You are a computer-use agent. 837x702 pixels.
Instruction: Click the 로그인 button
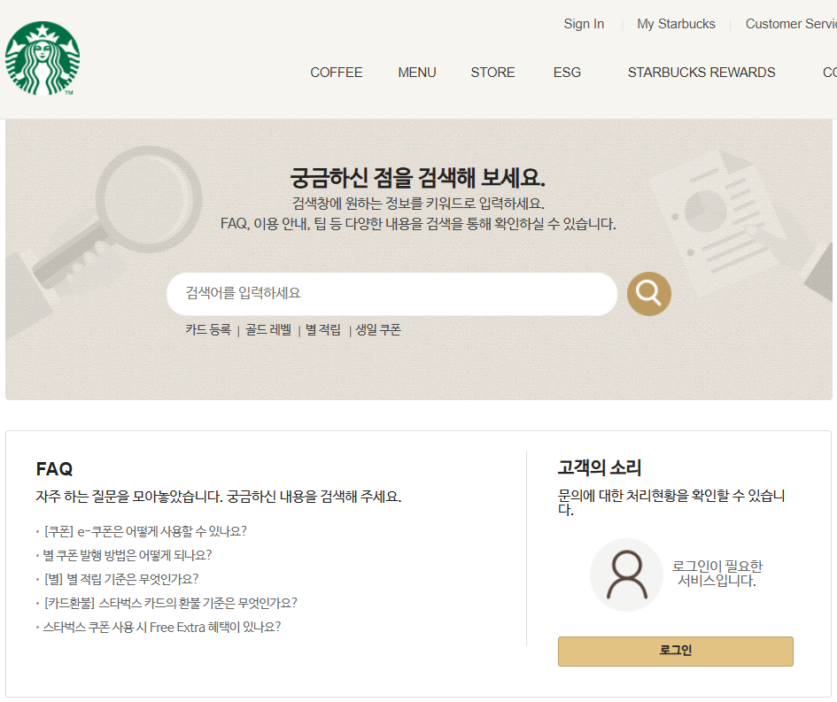(x=675, y=652)
